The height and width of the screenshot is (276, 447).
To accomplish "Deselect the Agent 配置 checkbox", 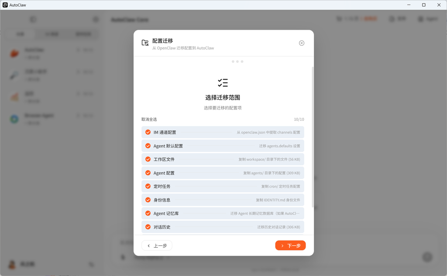I will (x=148, y=173).
